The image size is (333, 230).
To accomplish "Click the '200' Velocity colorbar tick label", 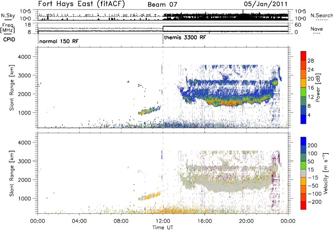I will click(313, 145).
